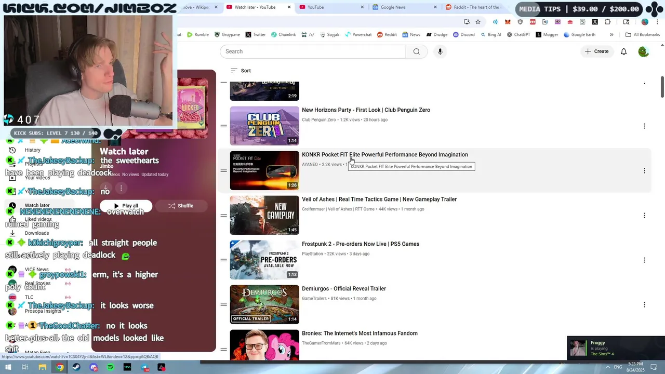Click Play all on Watch later playlist
The image size is (665, 374).
pos(126,206)
